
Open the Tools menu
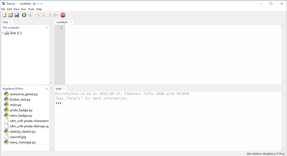[x=31, y=9]
